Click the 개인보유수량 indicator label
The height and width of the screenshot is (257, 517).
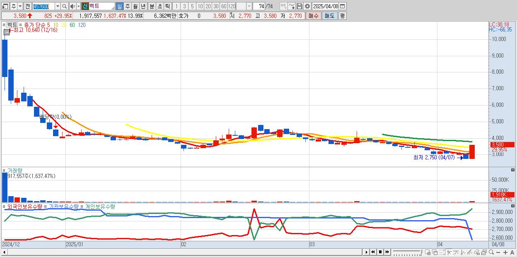(x=100, y=206)
